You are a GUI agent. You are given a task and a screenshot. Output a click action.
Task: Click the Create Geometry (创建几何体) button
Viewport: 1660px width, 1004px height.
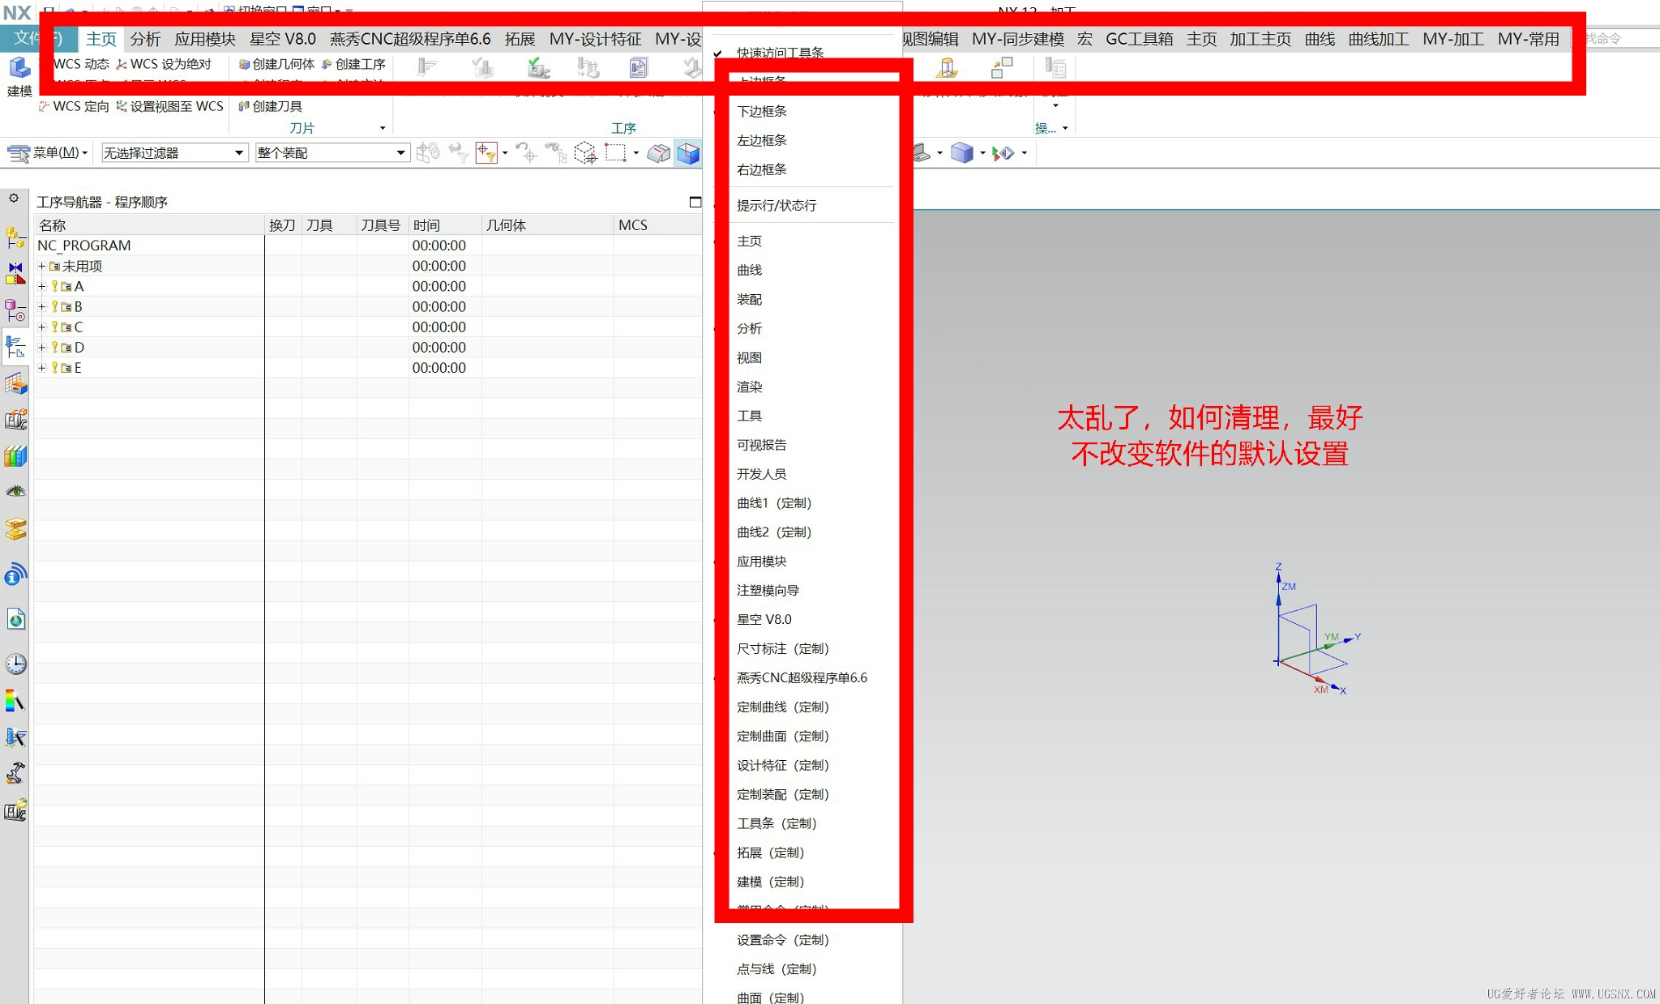[276, 64]
